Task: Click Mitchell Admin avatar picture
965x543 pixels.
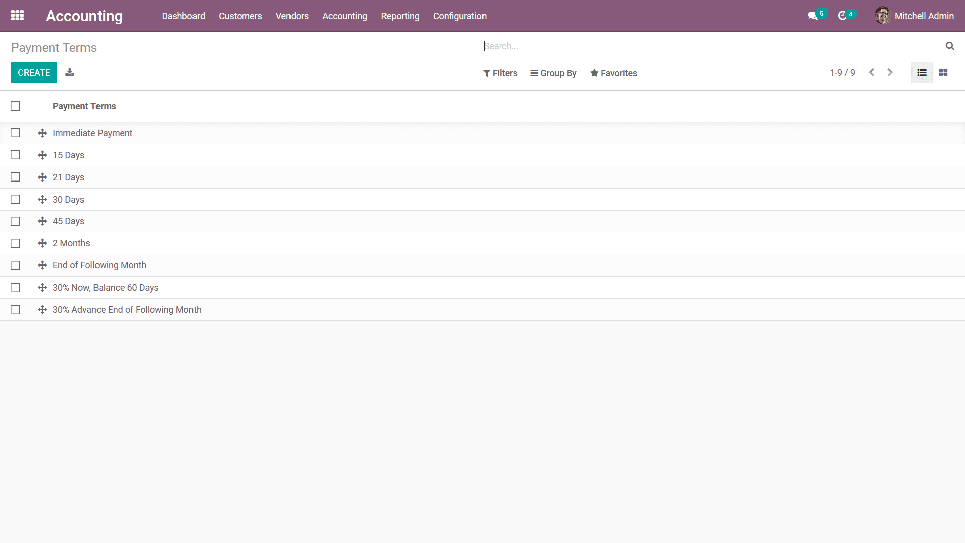Action: 883,16
